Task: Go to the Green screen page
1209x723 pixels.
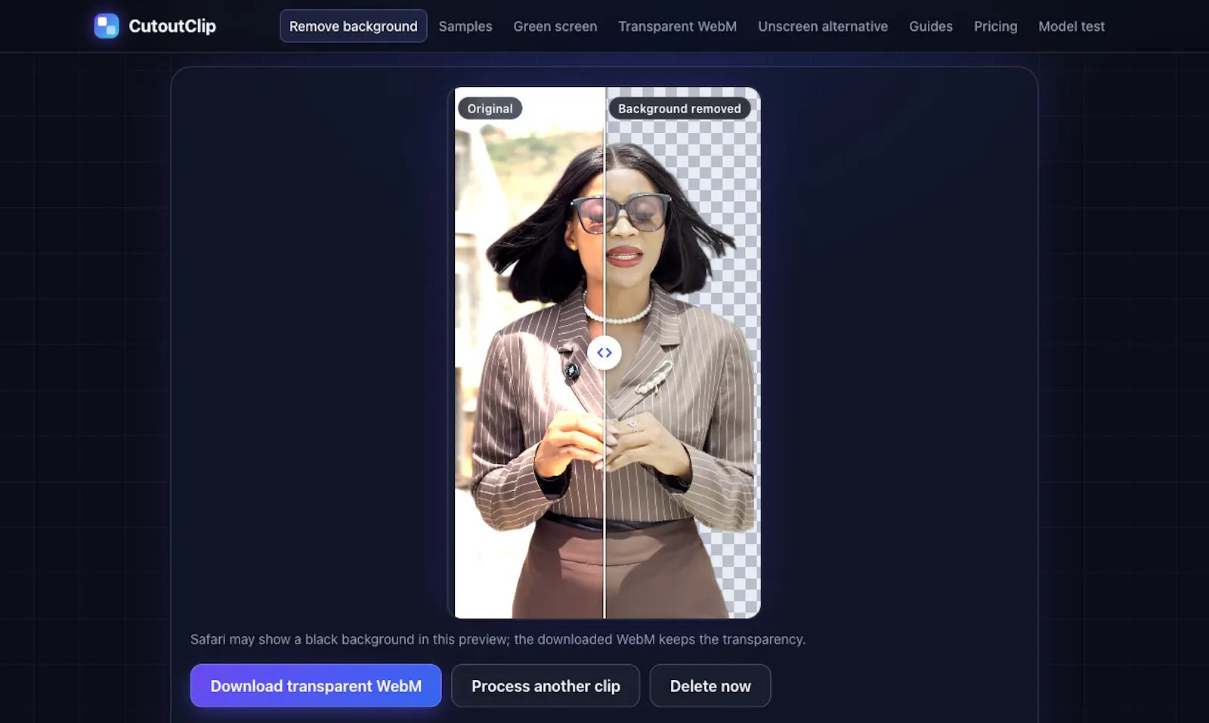Action: click(x=555, y=26)
